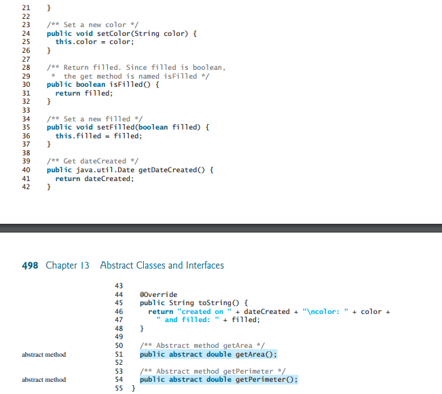Click margin note 'abstract method' beside line 51
Viewport: 442px width, 394px height.
(44, 355)
